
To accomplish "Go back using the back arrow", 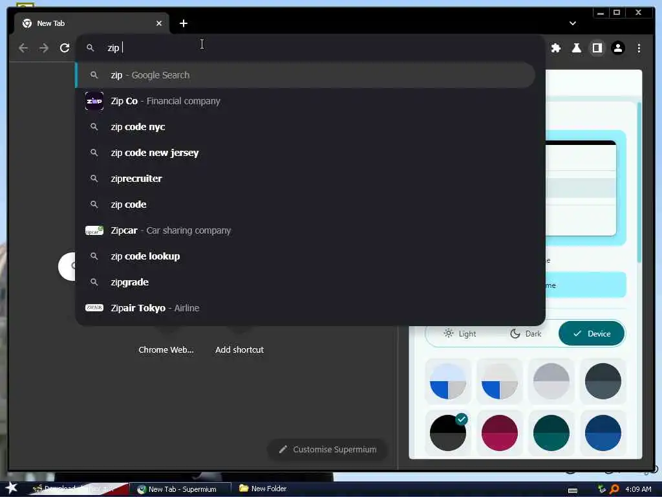I will (x=23, y=48).
